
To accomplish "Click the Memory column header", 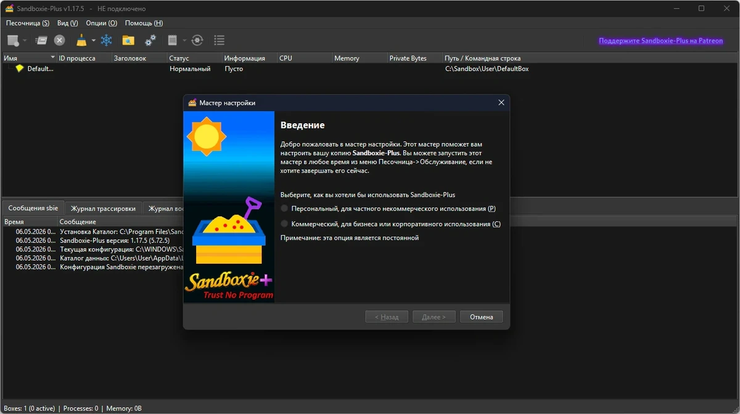I will tap(360, 58).
